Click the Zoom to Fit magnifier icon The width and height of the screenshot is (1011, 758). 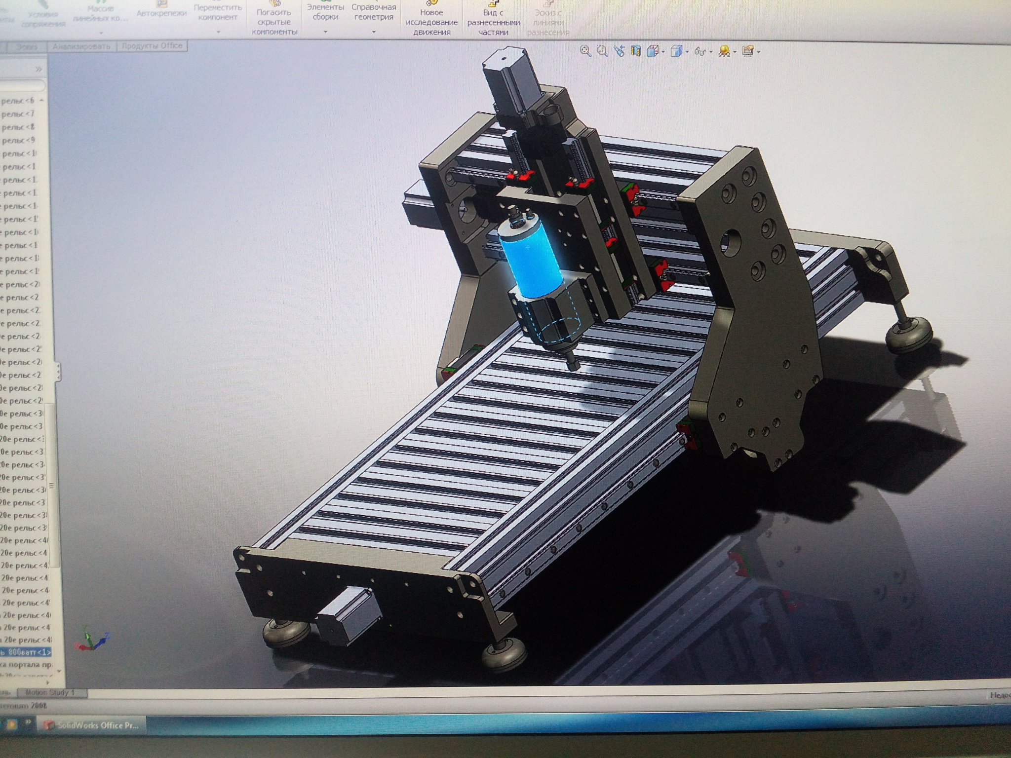(585, 51)
